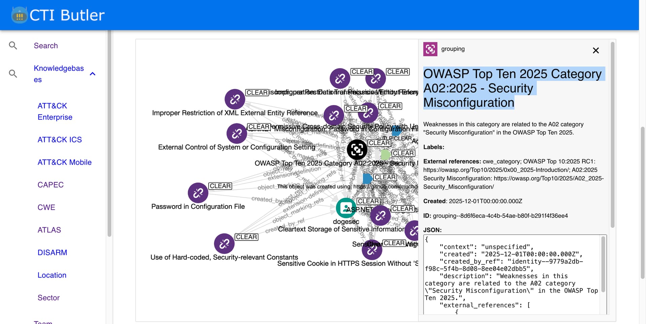The width and height of the screenshot is (646, 324).
Task: Open the Search page link
Action: (x=46, y=45)
